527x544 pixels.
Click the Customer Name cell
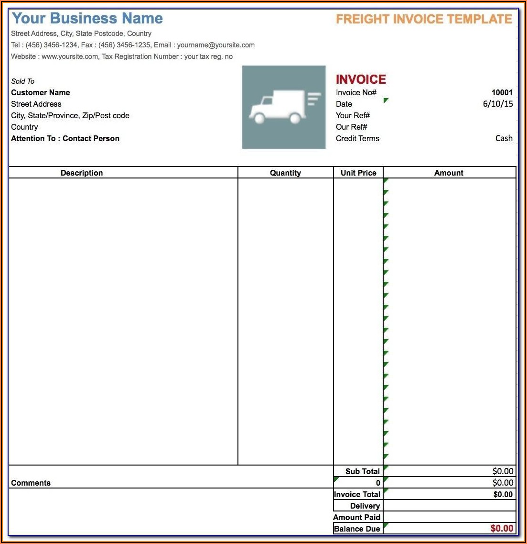click(x=41, y=92)
